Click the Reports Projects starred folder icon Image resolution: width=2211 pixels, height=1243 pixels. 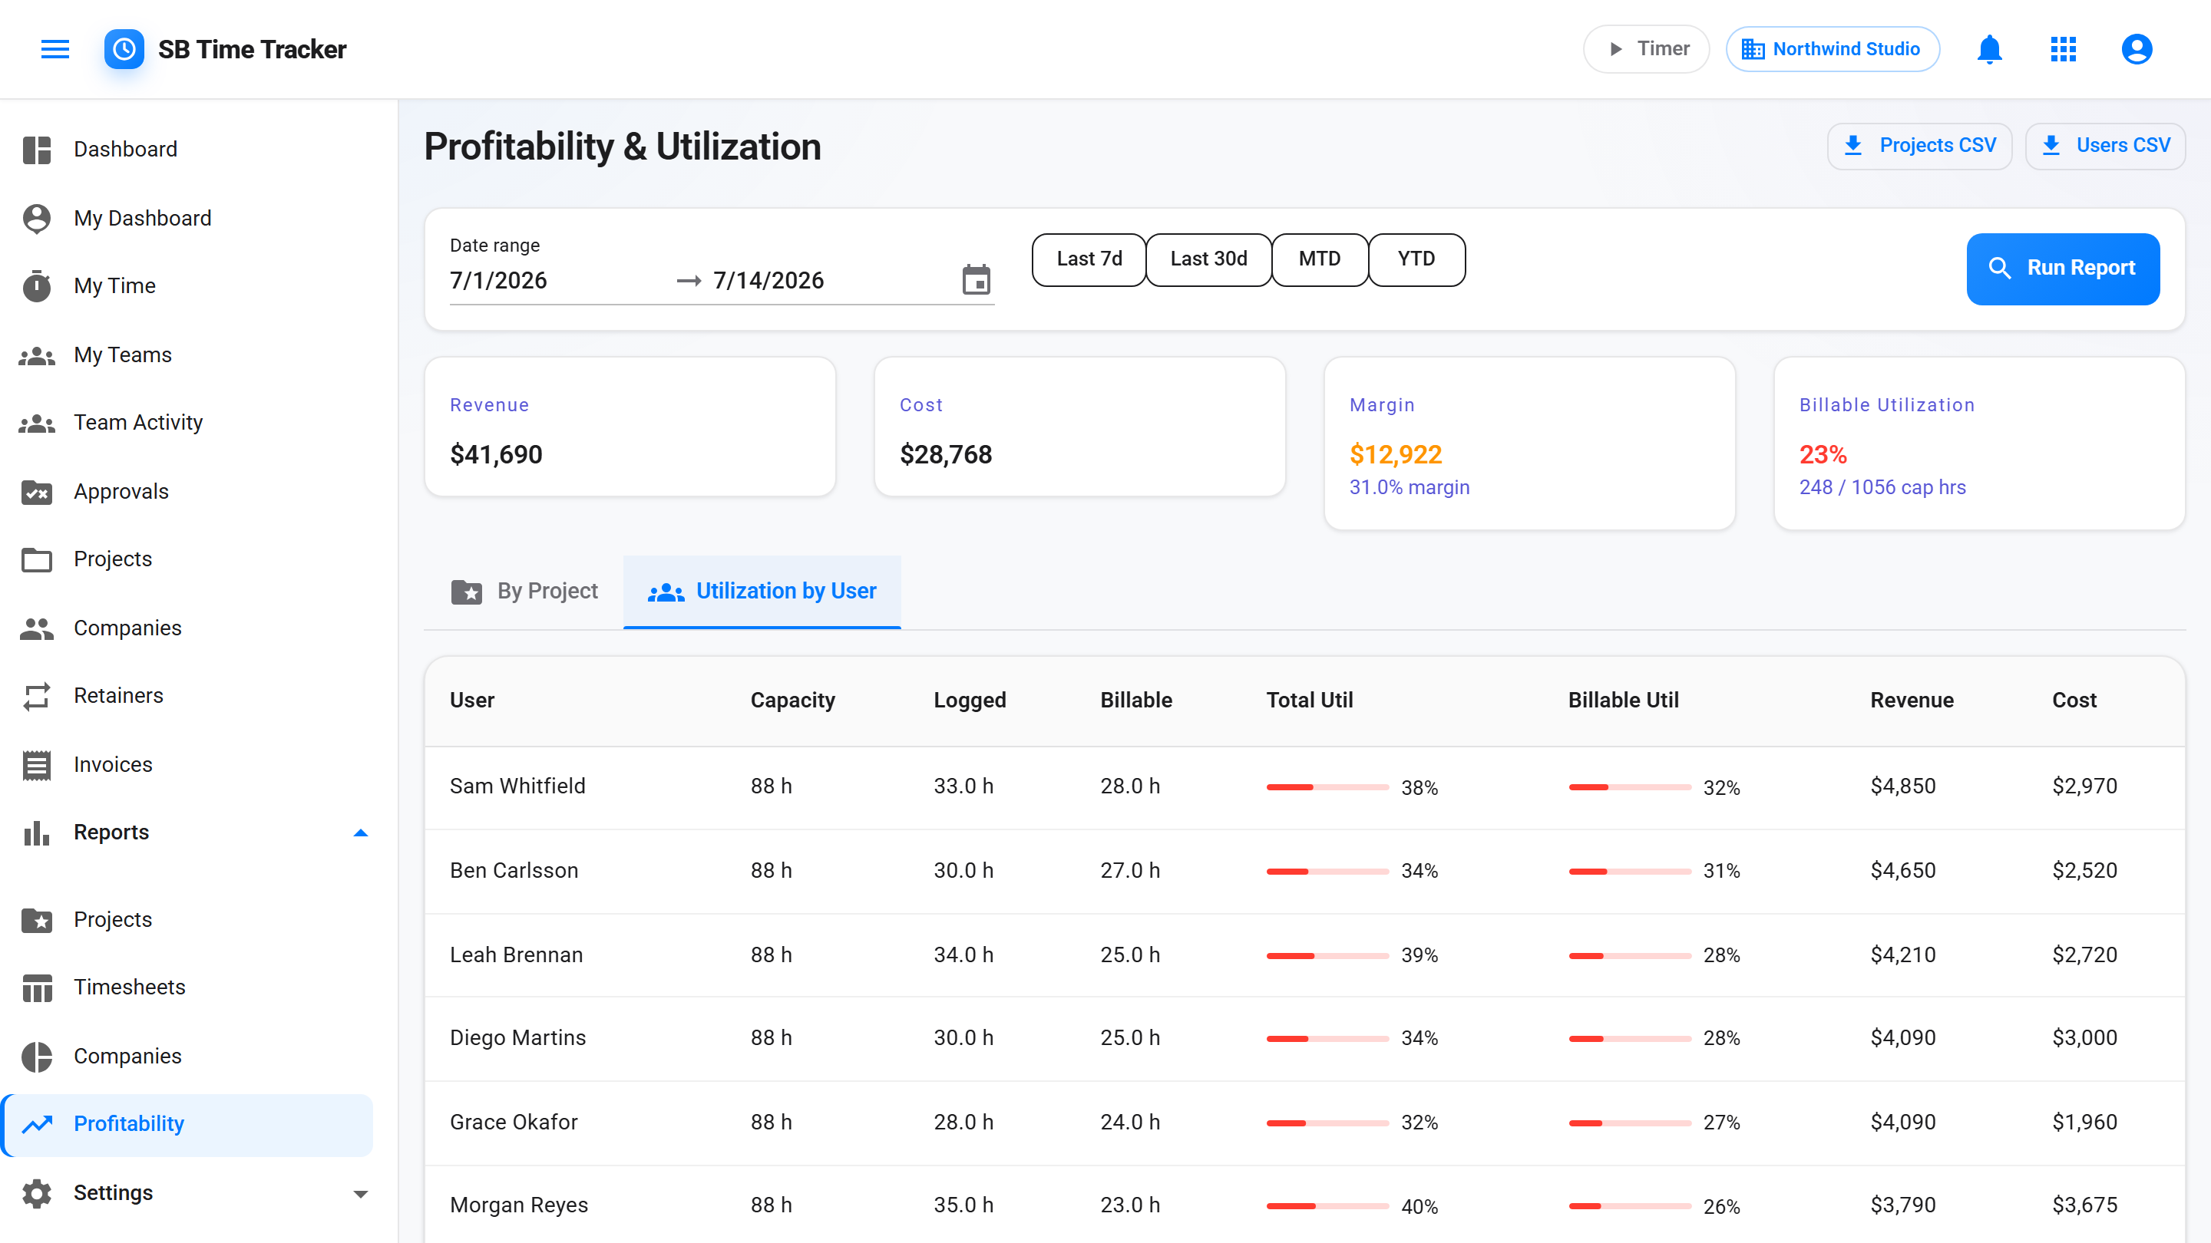coord(37,920)
